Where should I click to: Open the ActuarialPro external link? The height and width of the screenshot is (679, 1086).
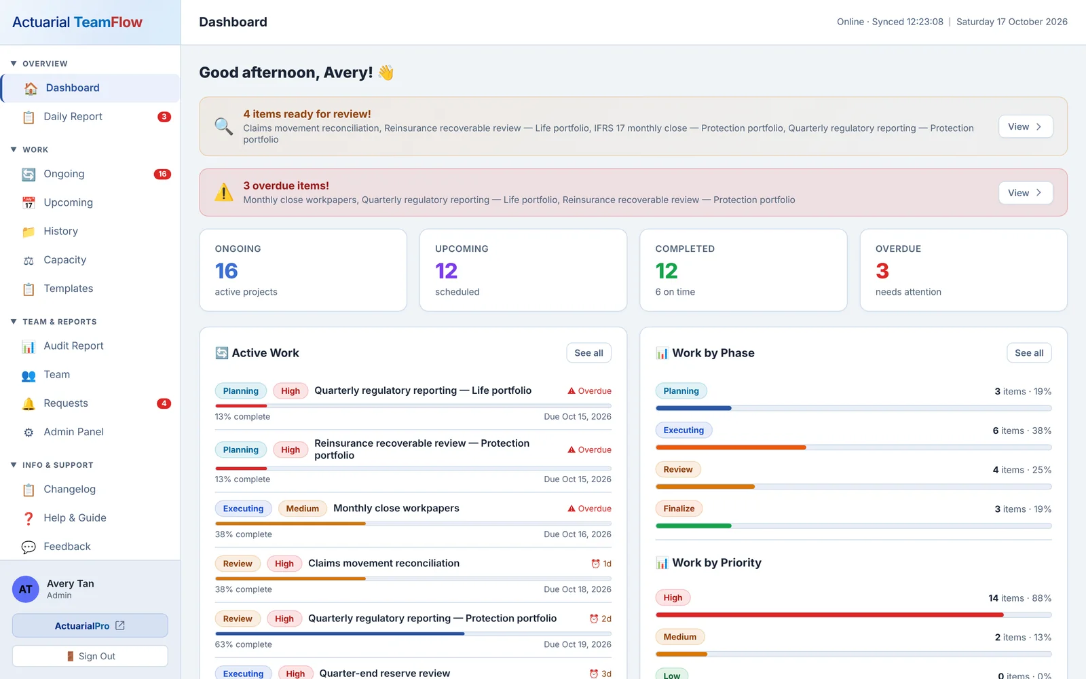90,625
